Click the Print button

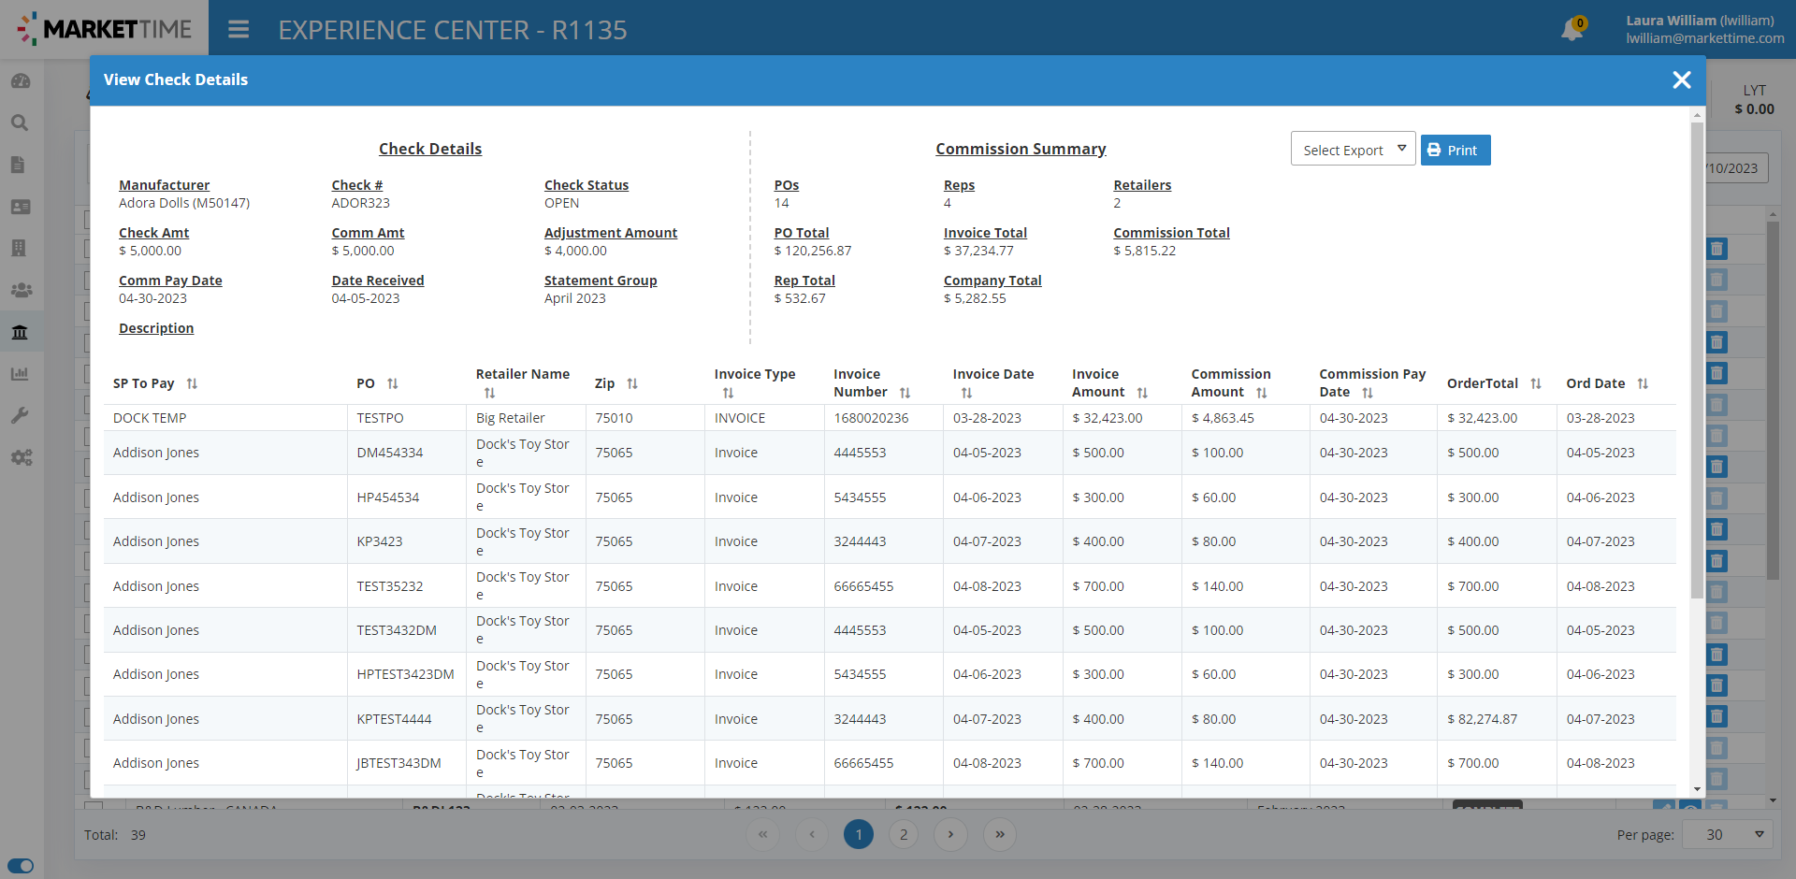pyautogui.click(x=1455, y=150)
